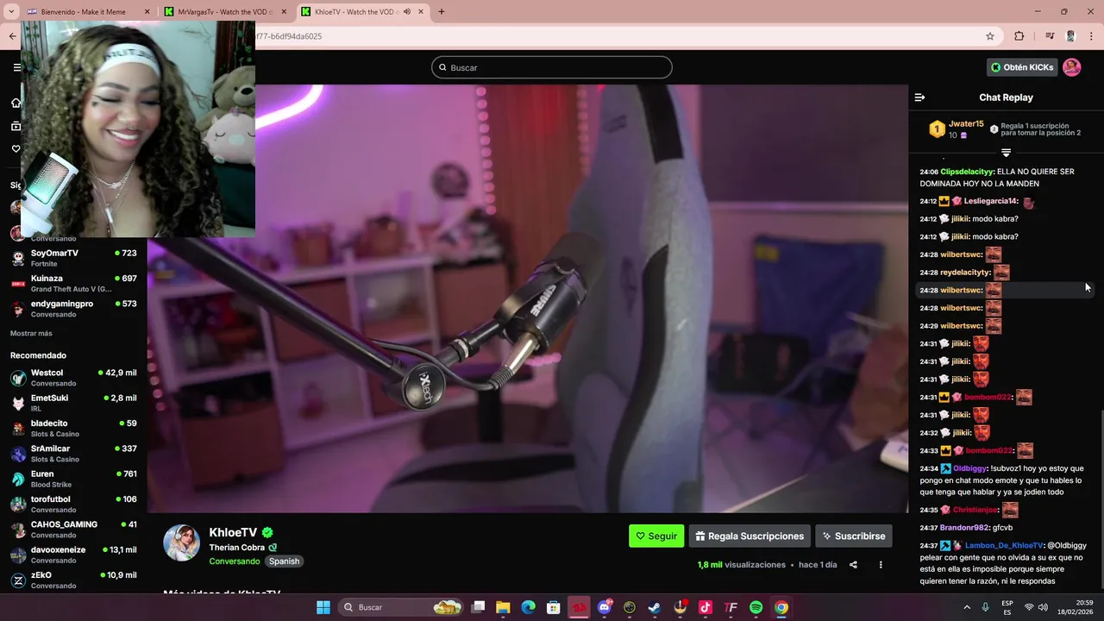This screenshot has height=621, width=1104.
Task: Click Lesliegarcia14 username in chat
Action: [x=991, y=201]
